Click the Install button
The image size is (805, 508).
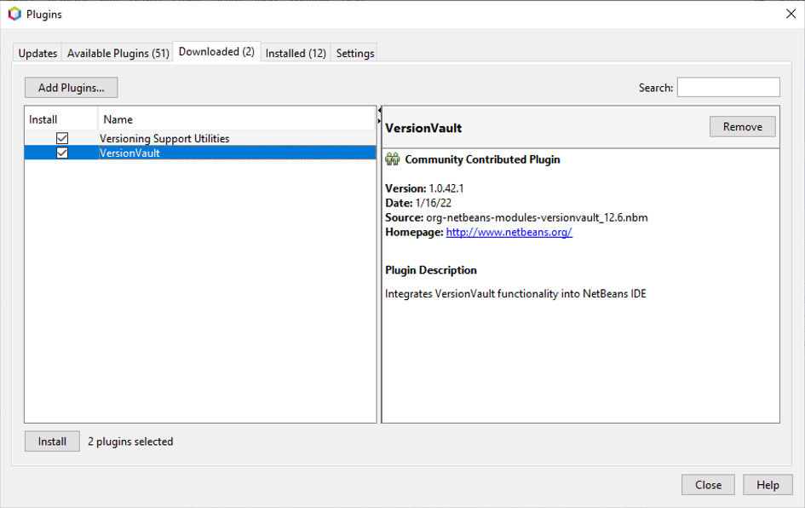(52, 442)
